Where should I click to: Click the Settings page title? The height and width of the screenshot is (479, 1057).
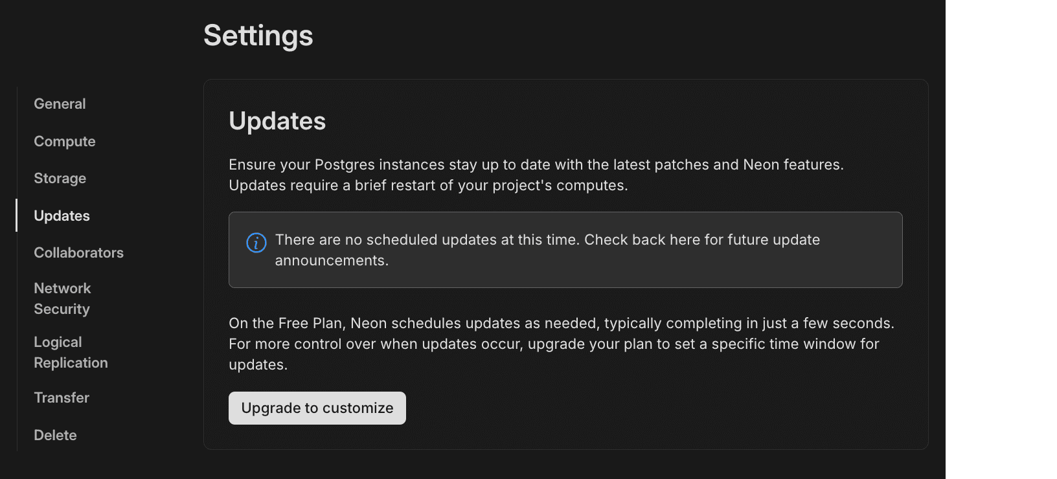pos(258,36)
